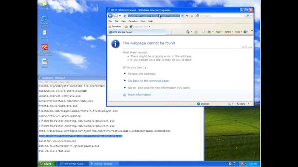The width and height of the screenshot is (298, 167).
Task: Click the Print icon in command bar
Action: tap(209, 32)
